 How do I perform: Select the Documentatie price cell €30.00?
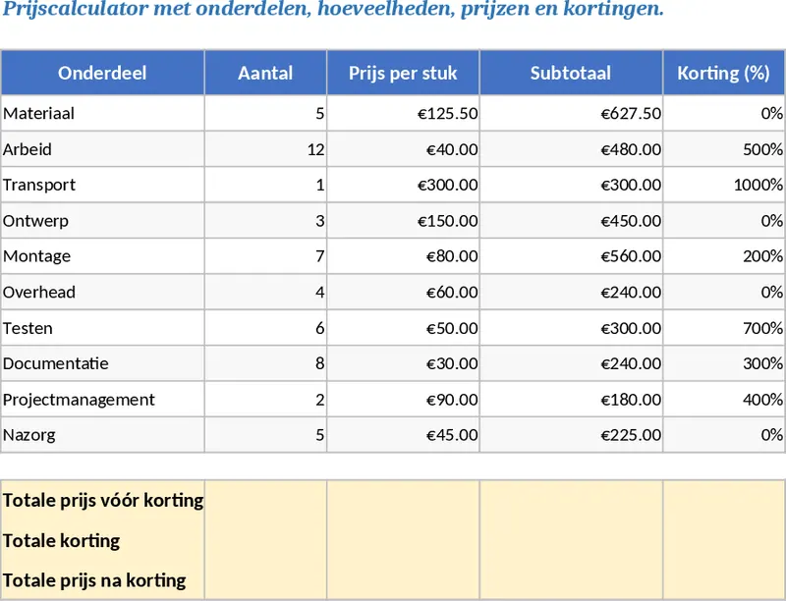tap(403, 363)
